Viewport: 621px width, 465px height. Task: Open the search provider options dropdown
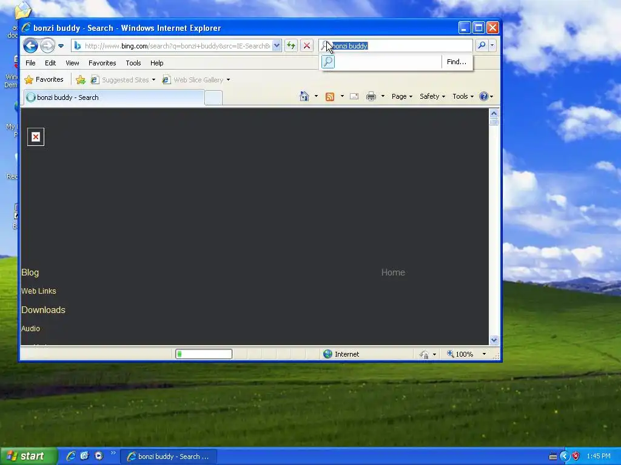point(492,45)
